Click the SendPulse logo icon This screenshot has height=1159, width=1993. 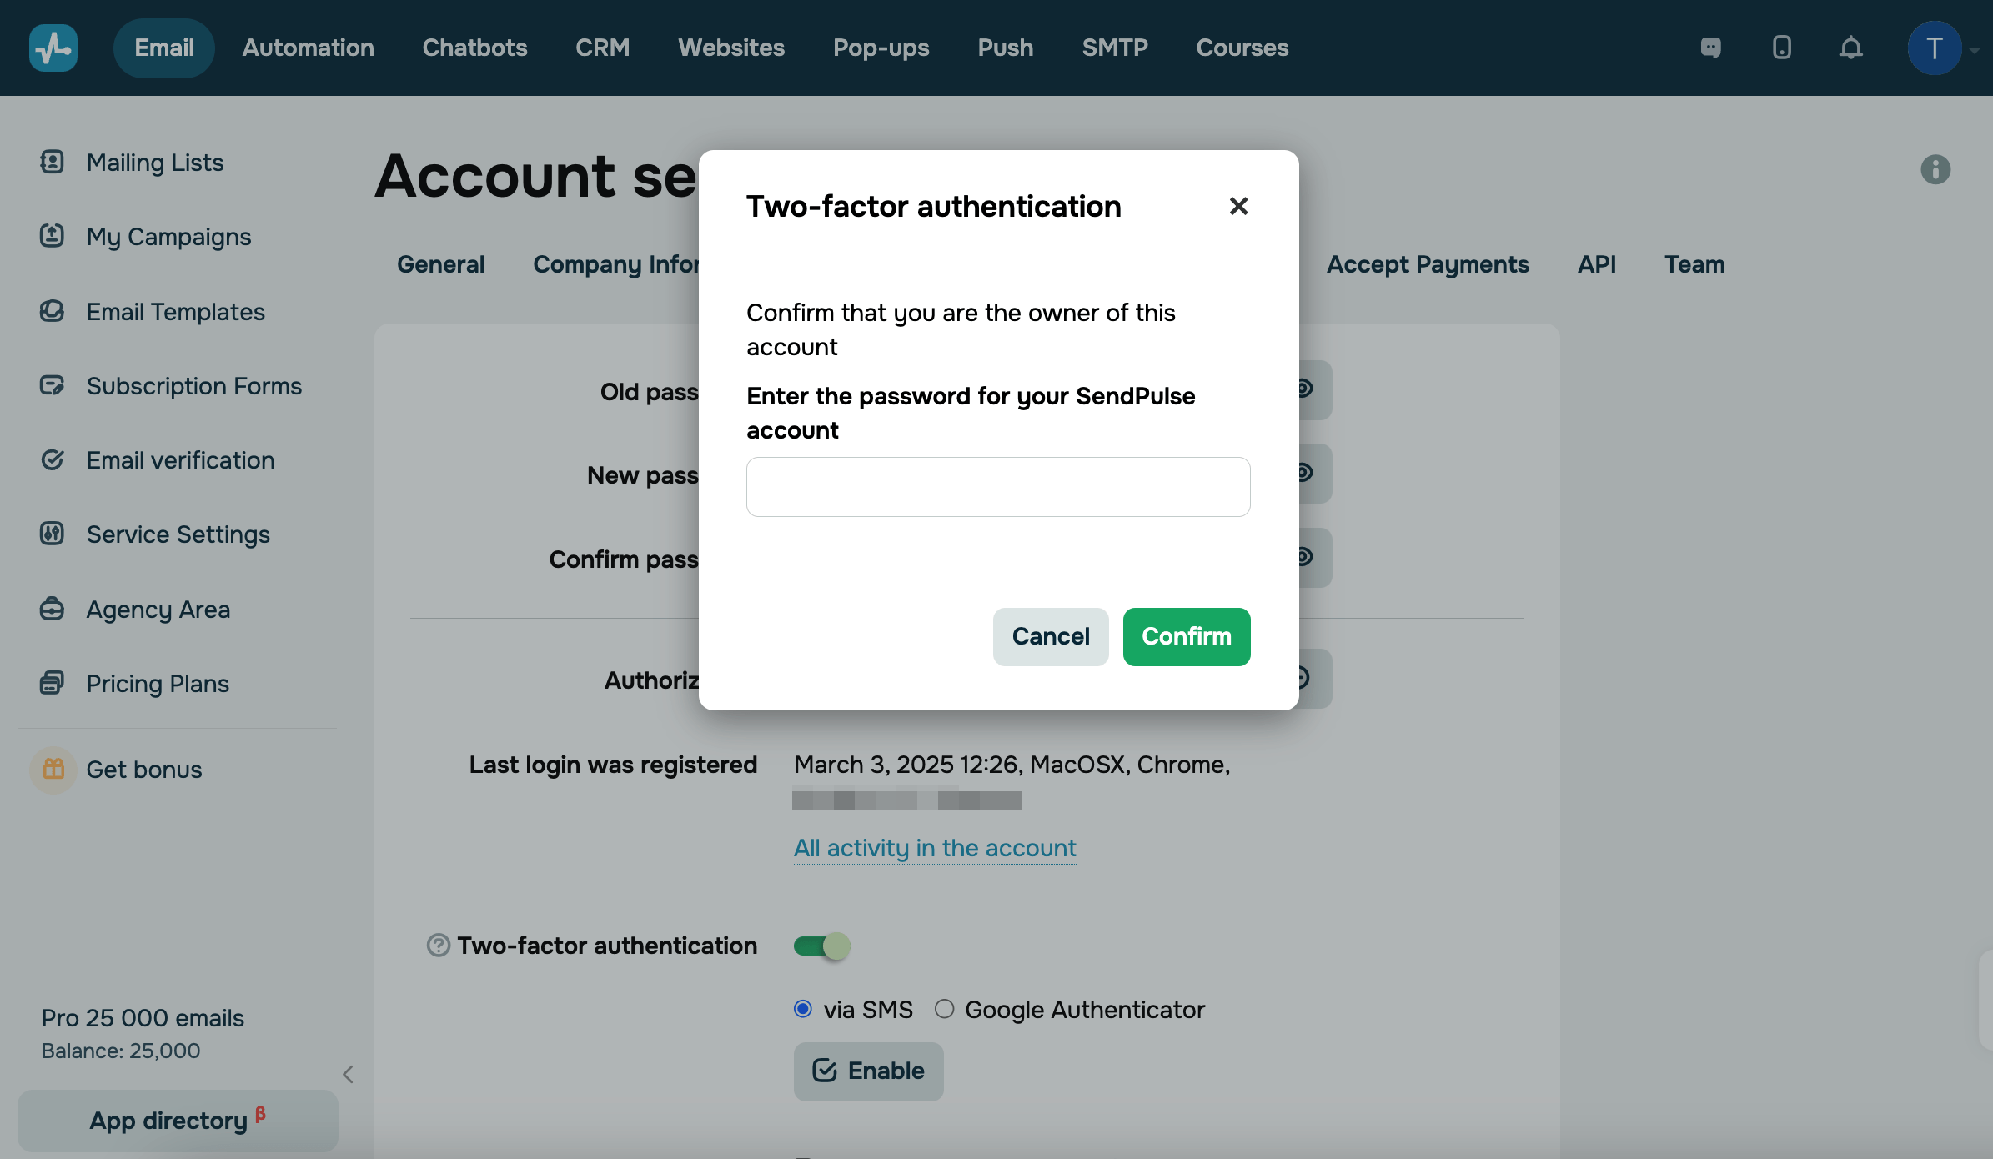tap(53, 48)
